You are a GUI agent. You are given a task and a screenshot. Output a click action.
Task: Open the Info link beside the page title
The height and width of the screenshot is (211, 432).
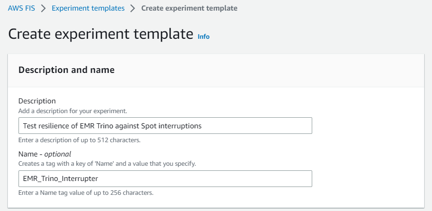point(204,36)
